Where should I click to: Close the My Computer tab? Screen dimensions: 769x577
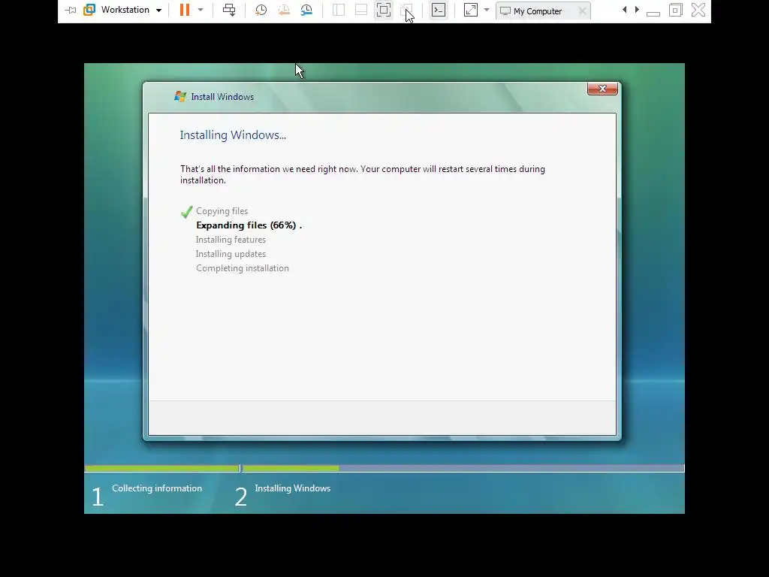coord(582,11)
